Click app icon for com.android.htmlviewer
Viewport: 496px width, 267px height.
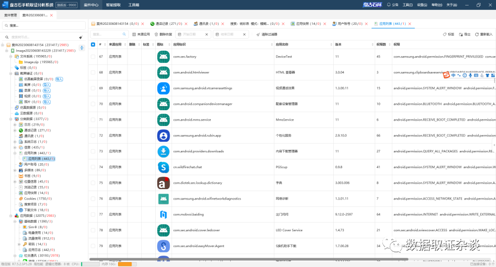(163, 72)
